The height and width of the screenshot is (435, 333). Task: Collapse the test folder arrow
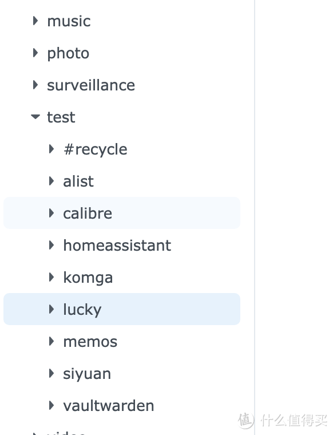tap(35, 117)
